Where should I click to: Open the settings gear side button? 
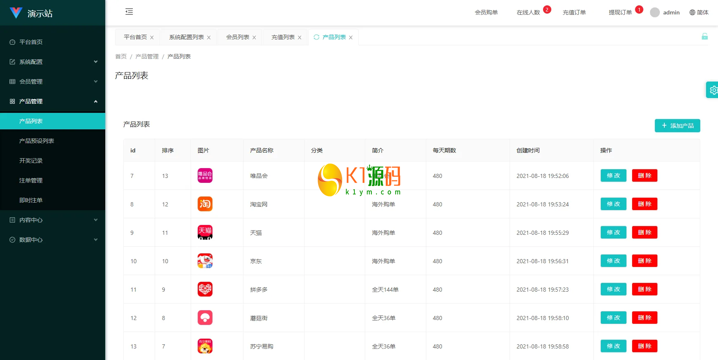[712, 90]
